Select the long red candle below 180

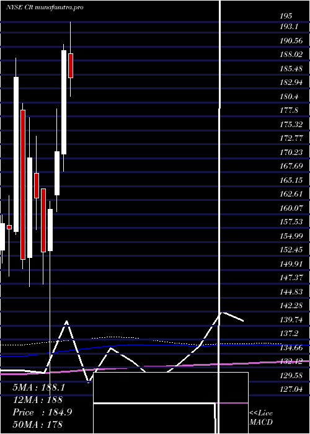coord(23,185)
